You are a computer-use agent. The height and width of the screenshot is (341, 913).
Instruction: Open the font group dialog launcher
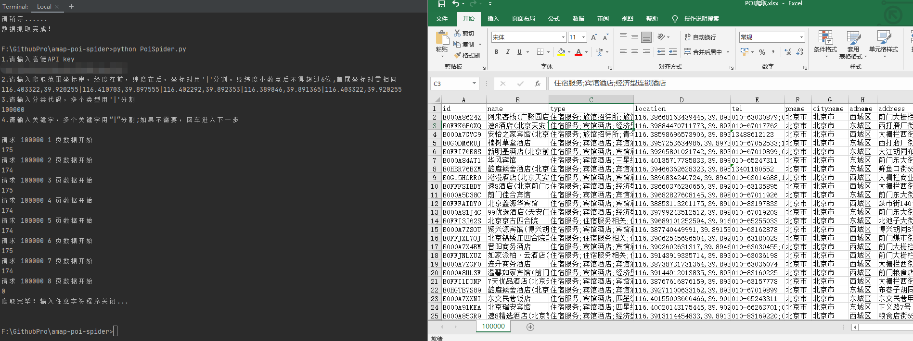point(610,67)
